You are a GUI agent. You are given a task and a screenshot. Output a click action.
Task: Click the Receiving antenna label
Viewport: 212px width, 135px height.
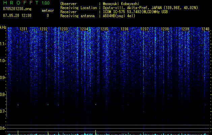(x=78, y=16)
